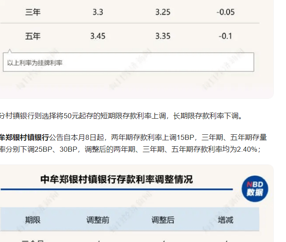Viewport: 286px width, 242px height.
Task: Click the 五年 row label
Action: pos(33,36)
